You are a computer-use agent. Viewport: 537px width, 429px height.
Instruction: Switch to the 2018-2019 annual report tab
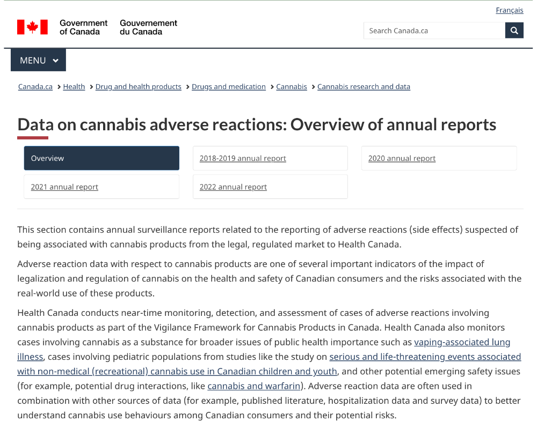point(242,158)
